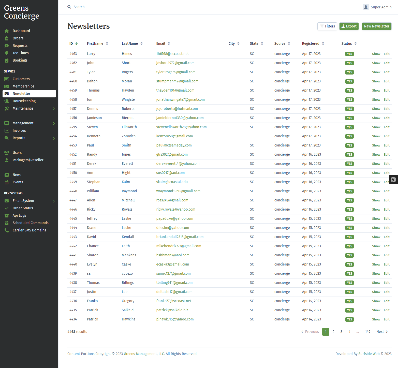Create a New Newsletter
Viewport: 398px width, 368px height.
[377, 26]
